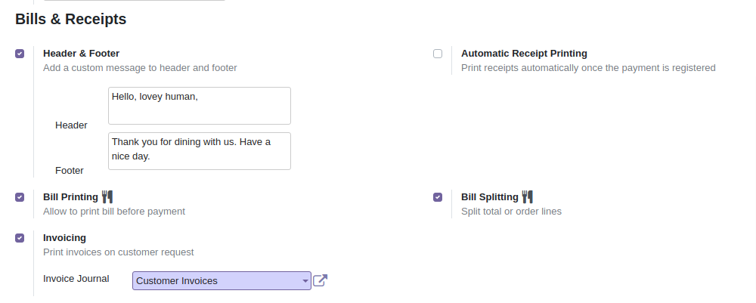Screen dimensions: 756x303
Task: Click the "Split total or order lines" description
Action: (x=511, y=212)
